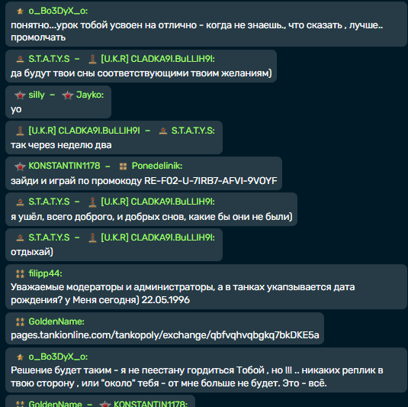
Task: Select the username filipp44
Action: point(45,273)
